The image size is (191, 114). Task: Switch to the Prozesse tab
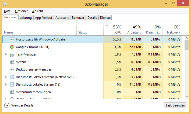[x=10, y=17]
